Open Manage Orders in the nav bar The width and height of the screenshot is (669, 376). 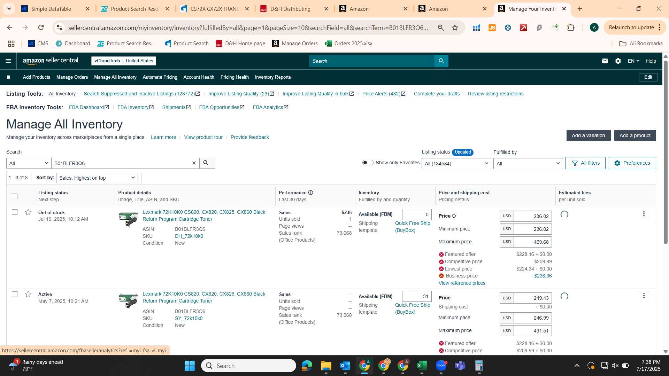click(72, 77)
